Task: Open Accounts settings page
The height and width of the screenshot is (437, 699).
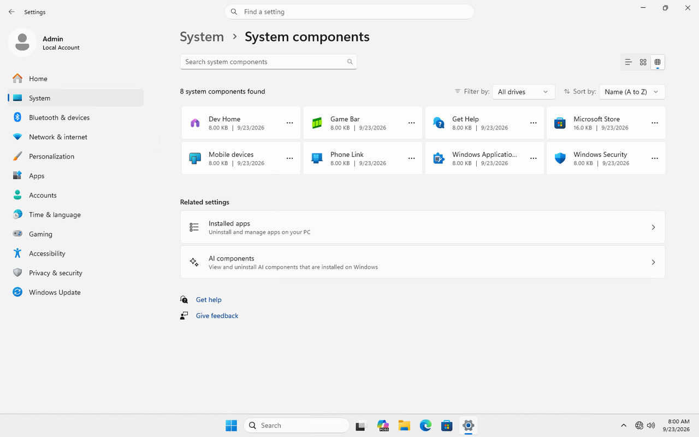Action: (x=76, y=195)
